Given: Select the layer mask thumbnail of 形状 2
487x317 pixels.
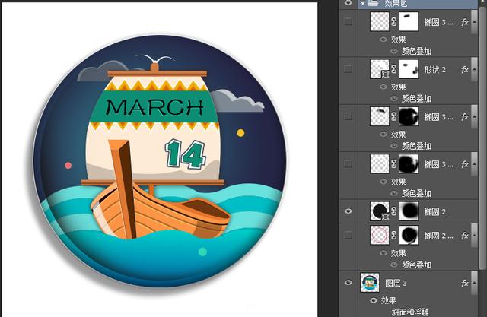Looking at the screenshot, I should (409, 69).
